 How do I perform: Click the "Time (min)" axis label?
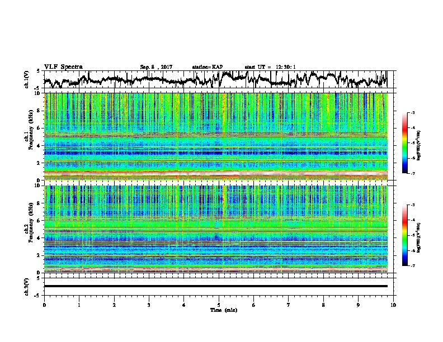[x=224, y=310]
